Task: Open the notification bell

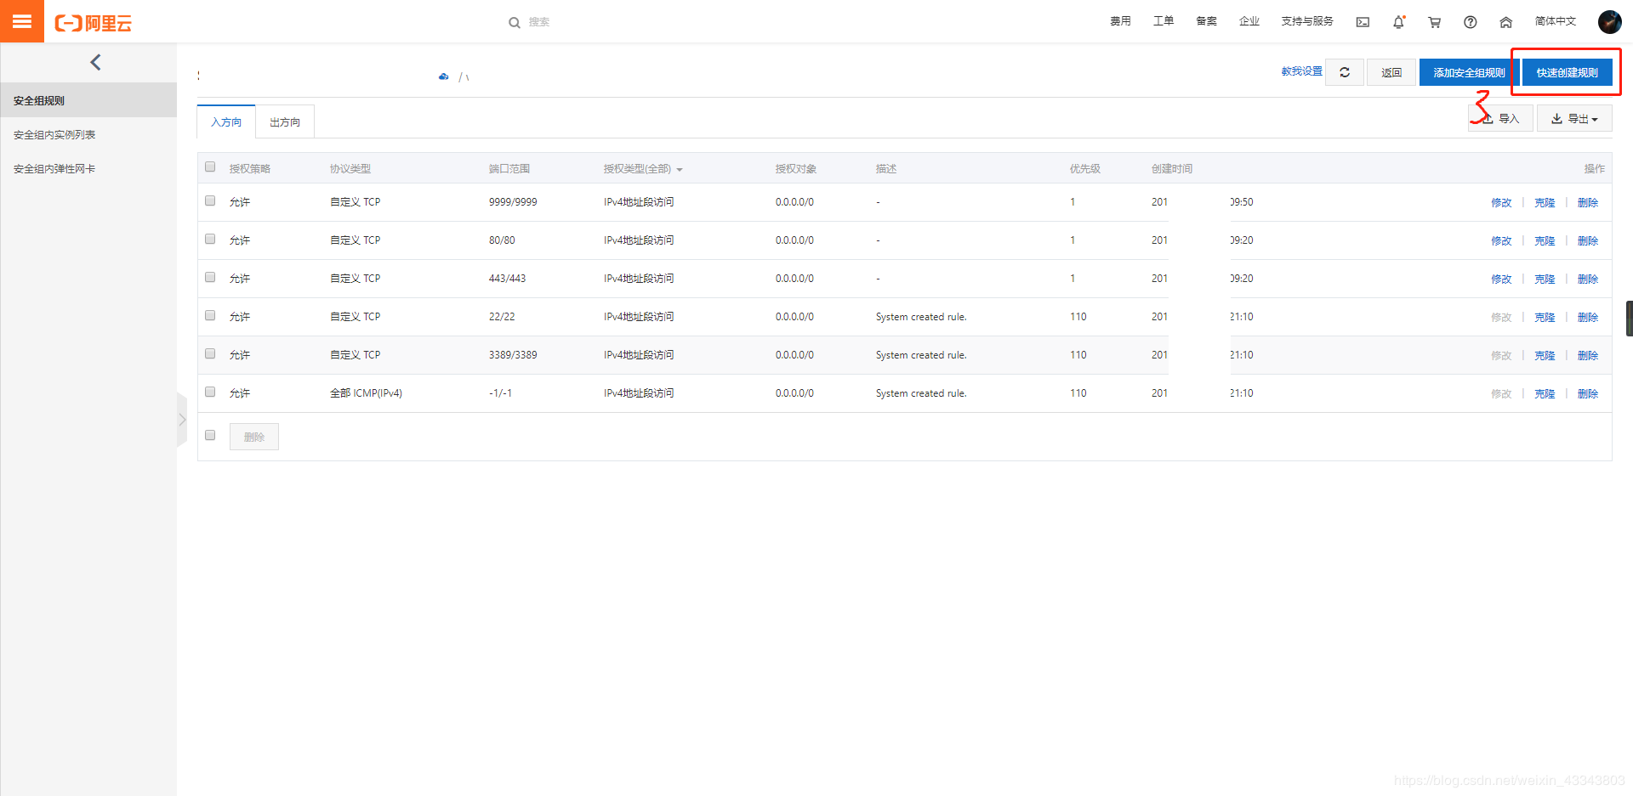Action: coord(1398,22)
